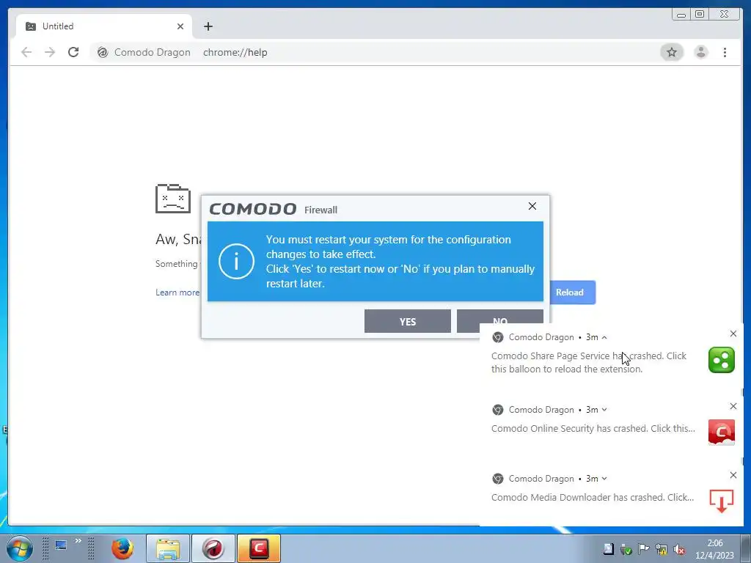This screenshot has width=751, height=563.
Task: Launch Firefox from the taskbar
Action: click(122, 548)
